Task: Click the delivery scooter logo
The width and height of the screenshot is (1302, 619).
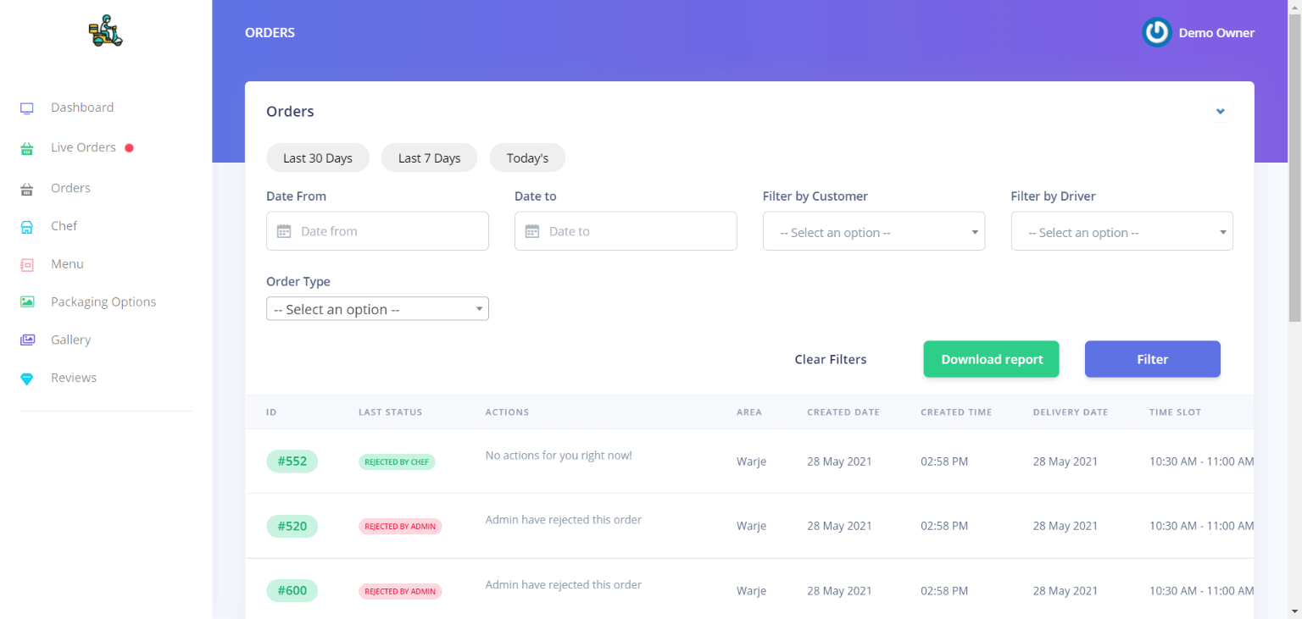Action: coord(106,31)
